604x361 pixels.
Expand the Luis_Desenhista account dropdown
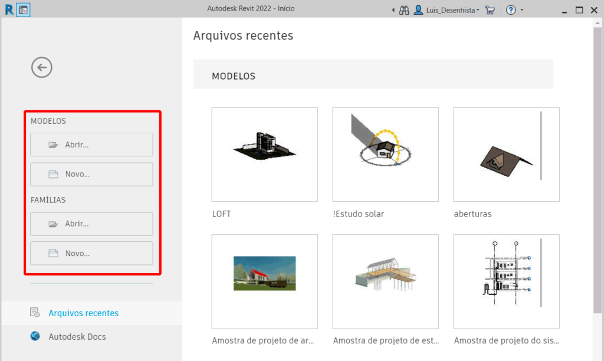452,10
